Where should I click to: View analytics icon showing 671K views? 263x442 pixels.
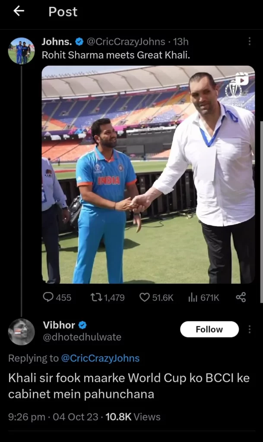point(193,297)
